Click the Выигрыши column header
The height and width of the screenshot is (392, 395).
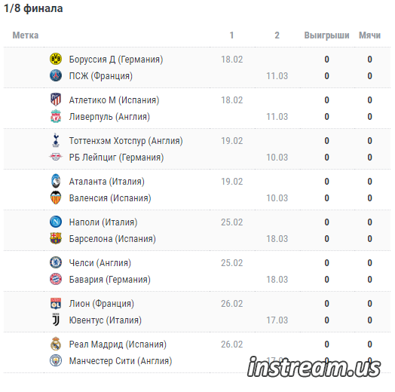tap(326, 35)
